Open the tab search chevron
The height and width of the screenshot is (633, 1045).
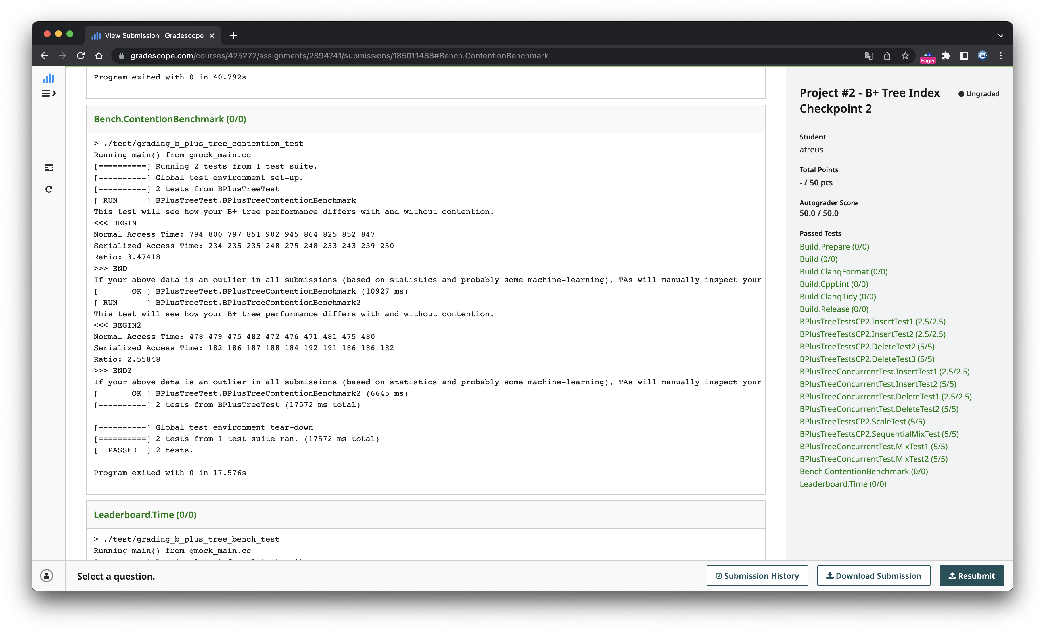(1000, 35)
